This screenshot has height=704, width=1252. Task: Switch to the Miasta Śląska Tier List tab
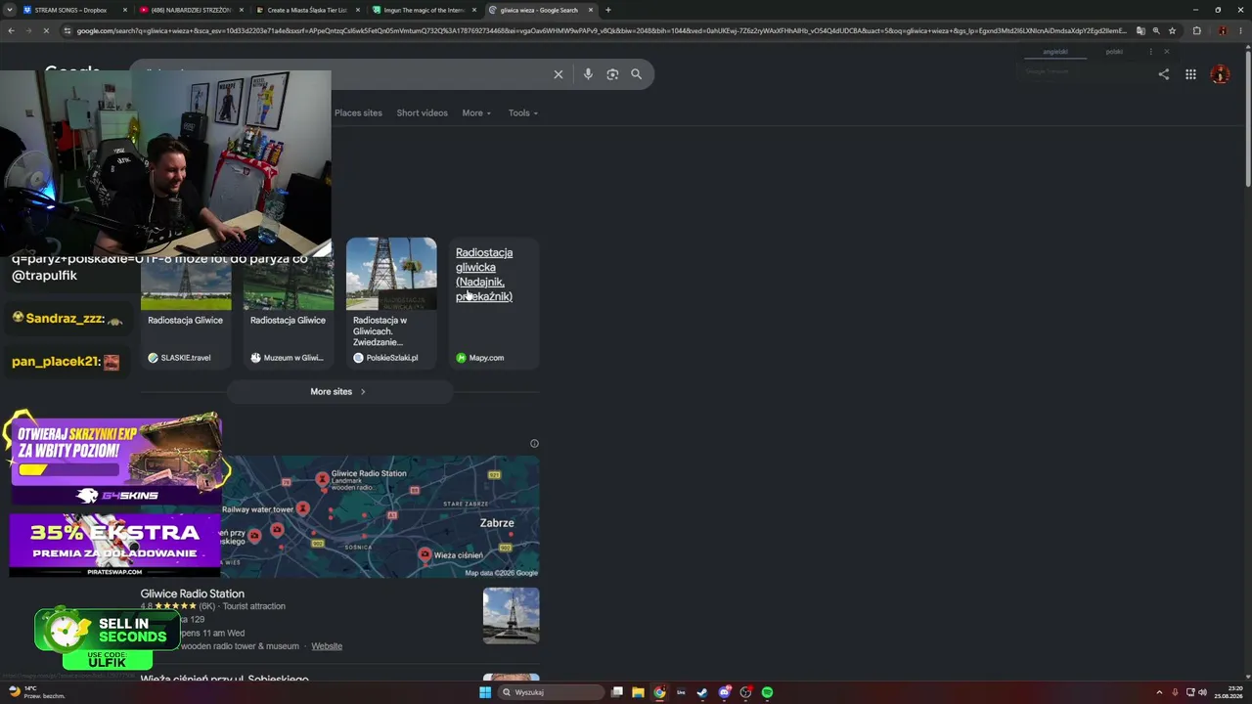307,10
